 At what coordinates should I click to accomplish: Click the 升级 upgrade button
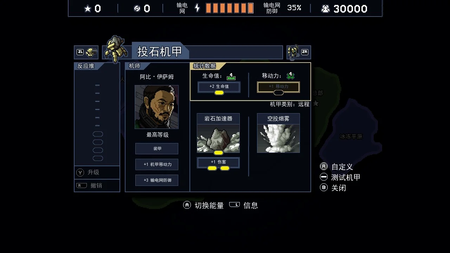pos(97,172)
